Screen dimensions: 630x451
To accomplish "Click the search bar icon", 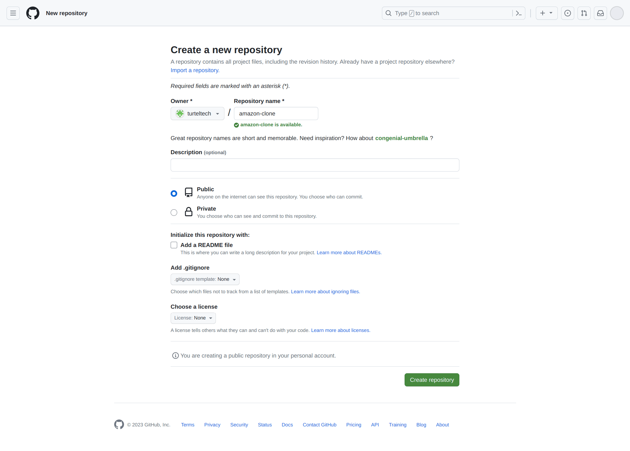I will coord(388,13).
